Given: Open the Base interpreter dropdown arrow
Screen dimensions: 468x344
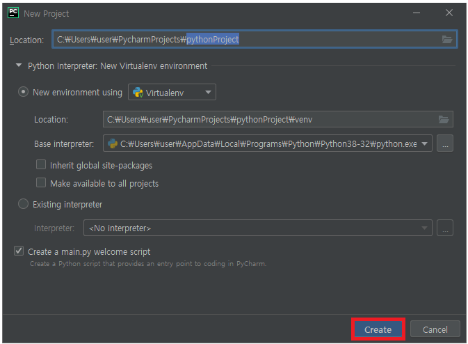Looking at the screenshot, I should (x=424, y=143).
